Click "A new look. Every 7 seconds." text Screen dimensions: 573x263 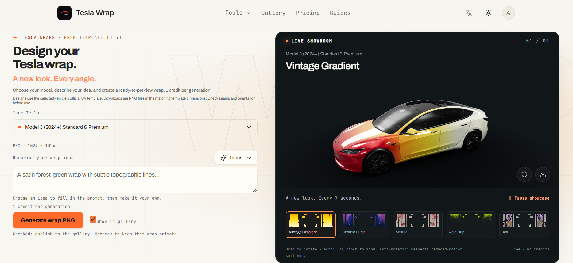324,198
